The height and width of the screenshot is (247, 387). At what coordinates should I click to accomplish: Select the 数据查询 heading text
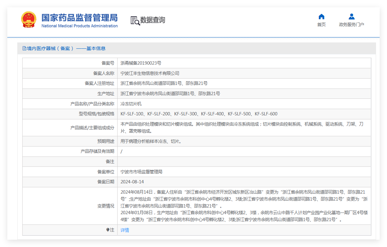(152, 20)
